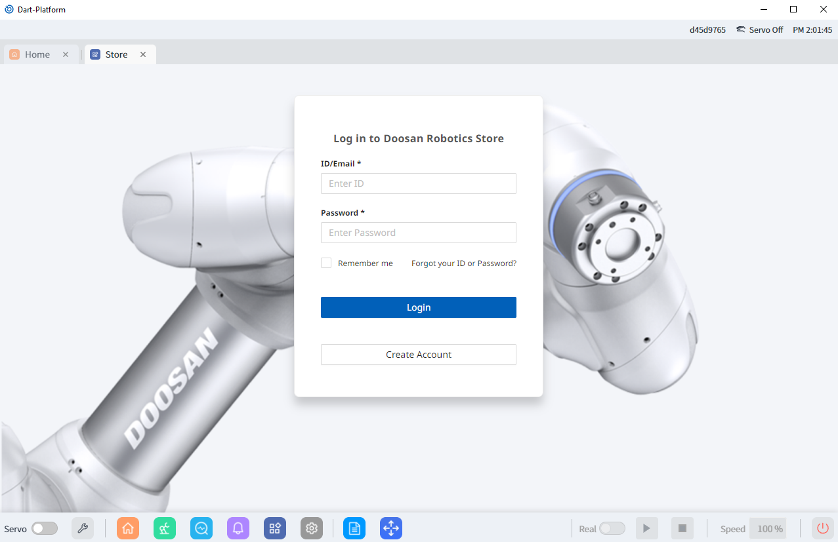
Task: Open Forgot your ID or Password link
Action: pos(464,263)
